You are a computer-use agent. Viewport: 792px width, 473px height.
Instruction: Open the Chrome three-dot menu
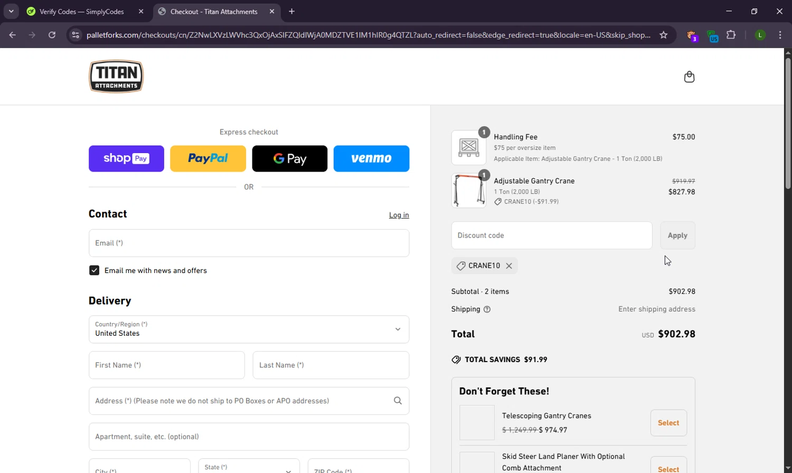[780, 35]
